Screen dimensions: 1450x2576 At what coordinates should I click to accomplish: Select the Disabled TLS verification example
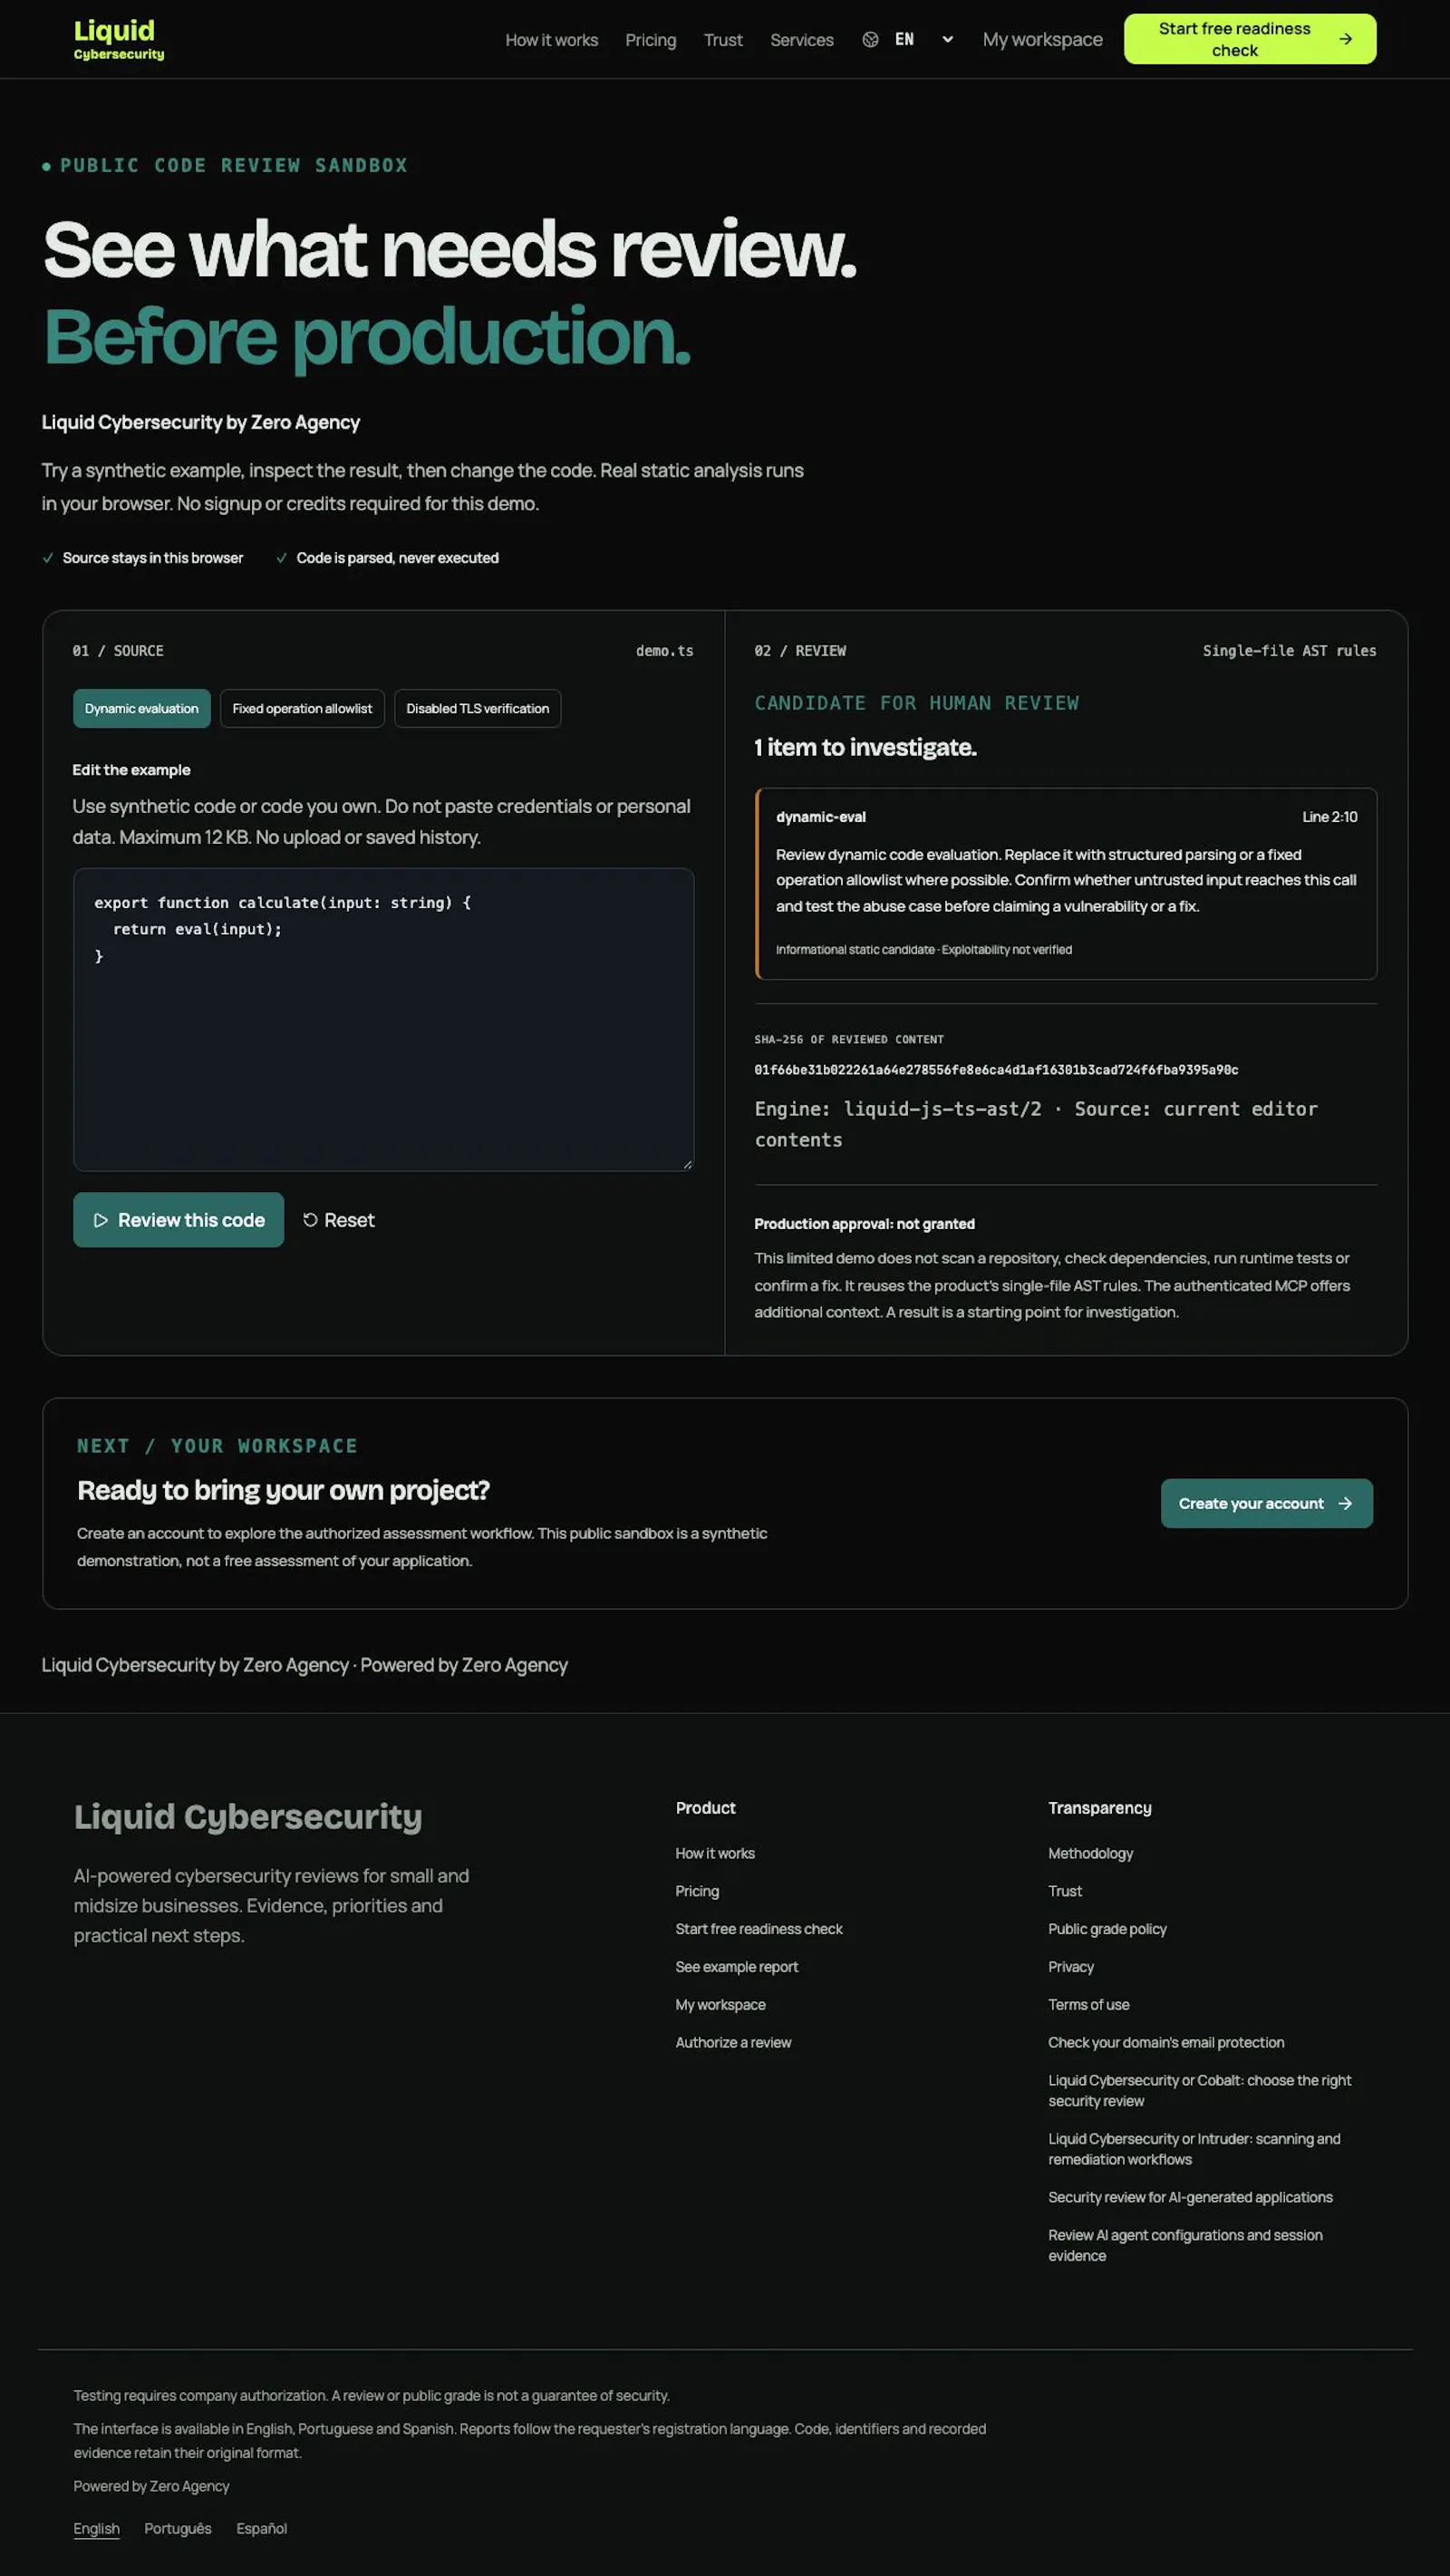(477, 708)
